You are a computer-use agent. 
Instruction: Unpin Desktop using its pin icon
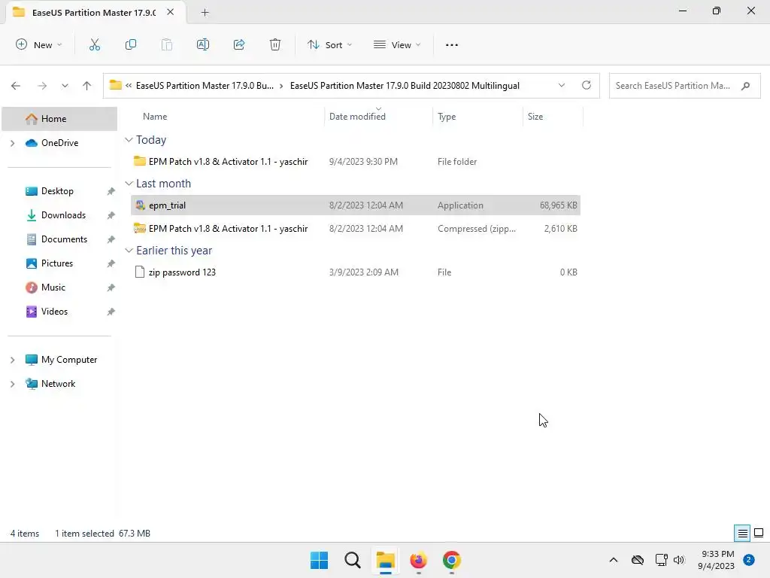(111, 191)
